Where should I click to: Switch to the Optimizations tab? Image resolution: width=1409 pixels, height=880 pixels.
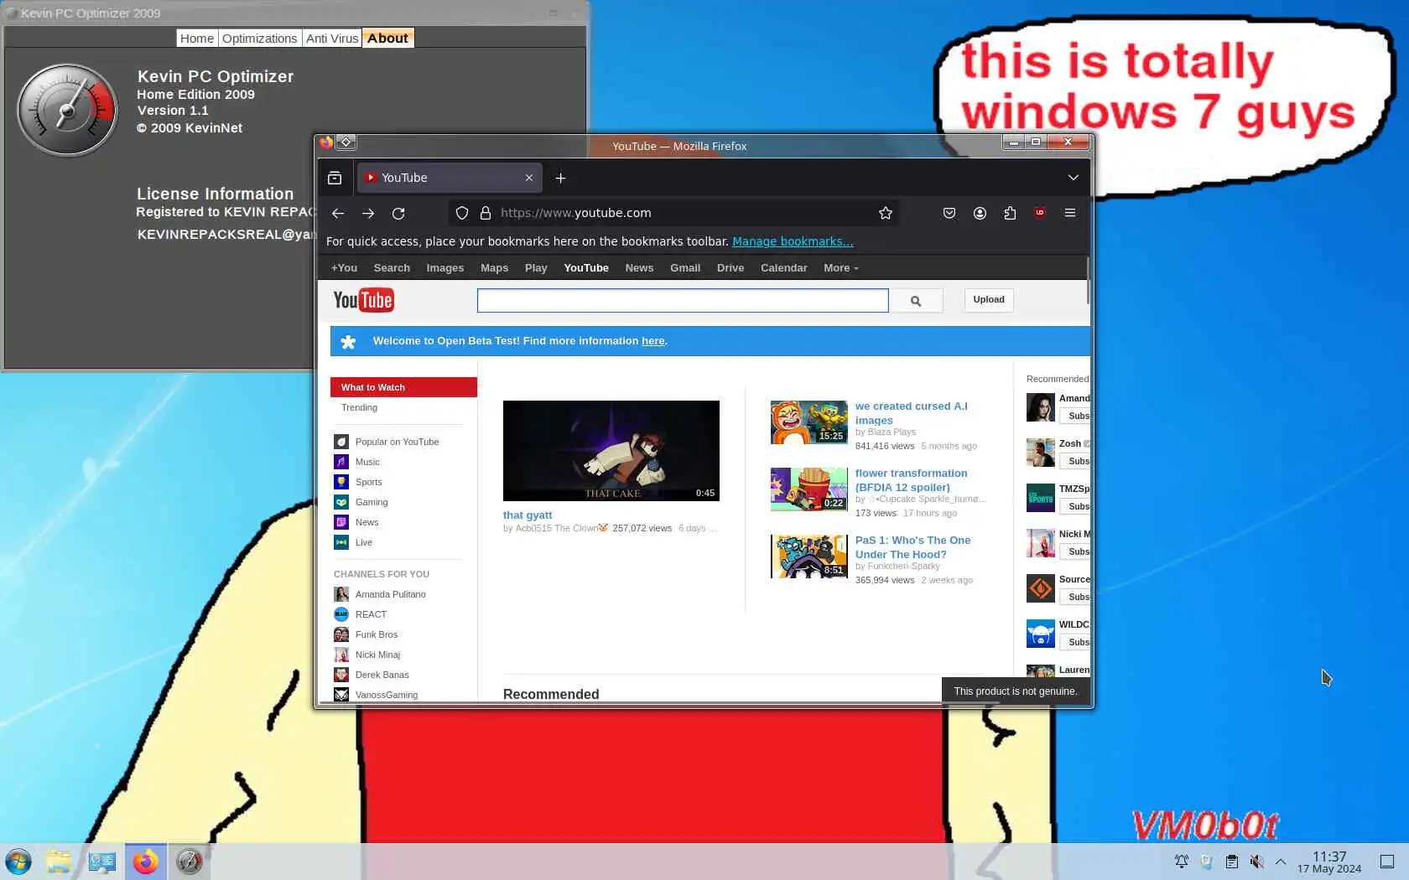(x=260, y=39)
